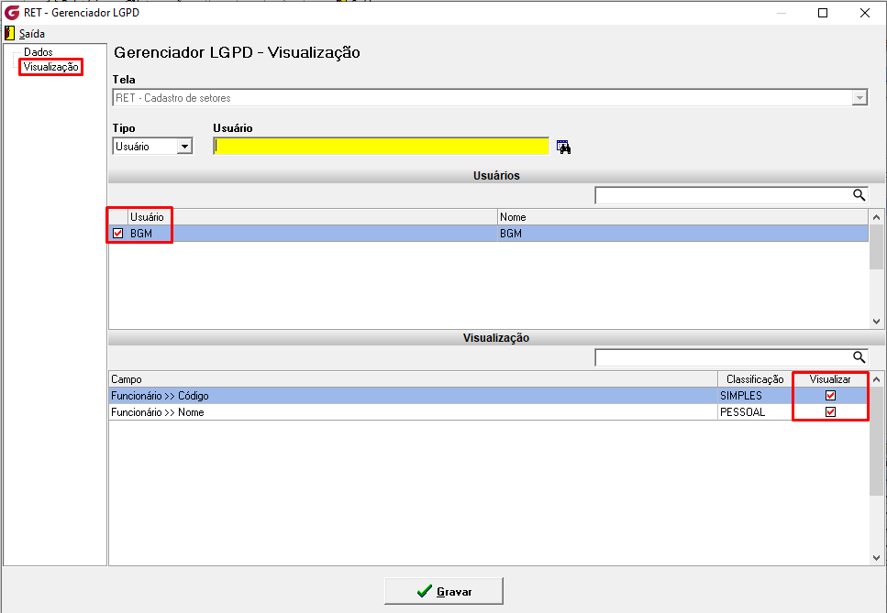Select Dados in the navigation tree

click(38, 52)
